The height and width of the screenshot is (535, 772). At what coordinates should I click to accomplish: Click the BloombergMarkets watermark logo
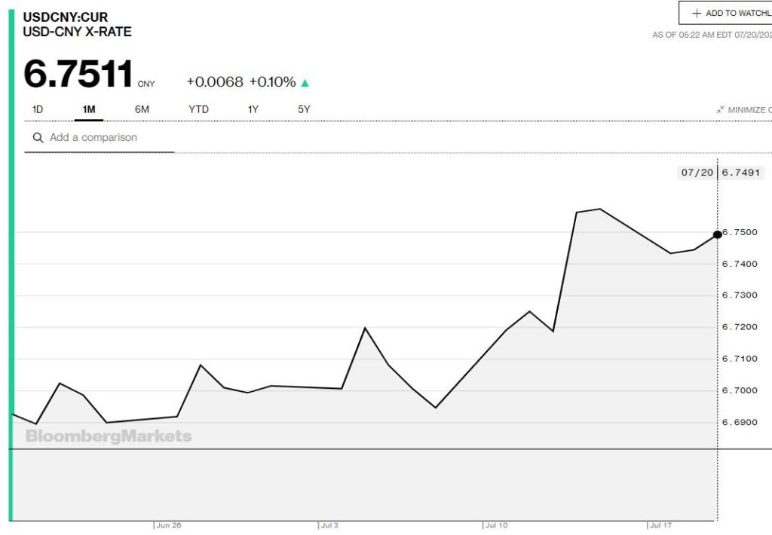109,436
